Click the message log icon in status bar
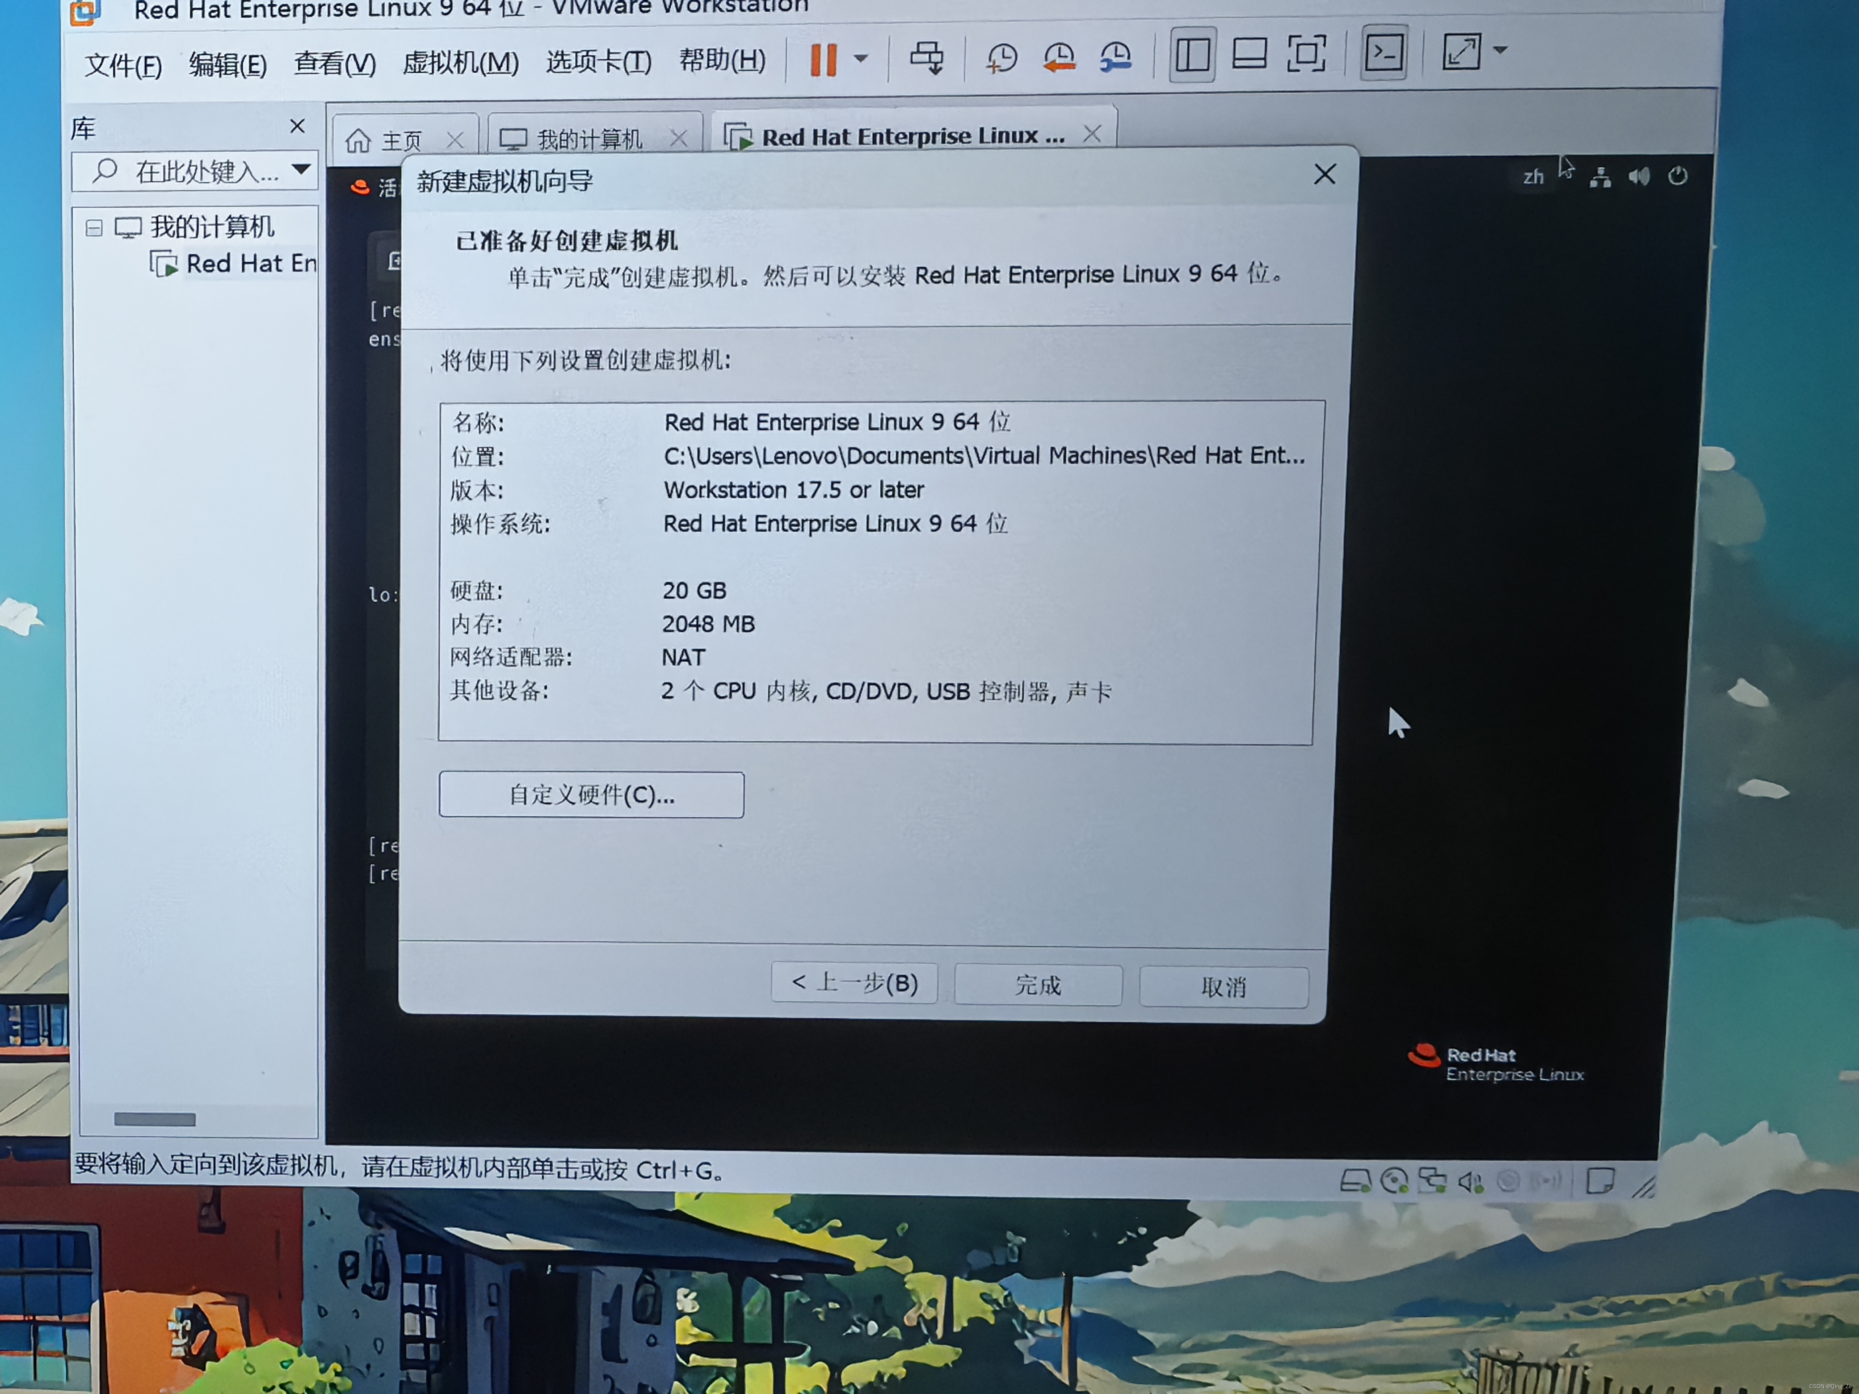Image resolution: width=1859 pixels, height=1394 pixels. (1600, 1180)
